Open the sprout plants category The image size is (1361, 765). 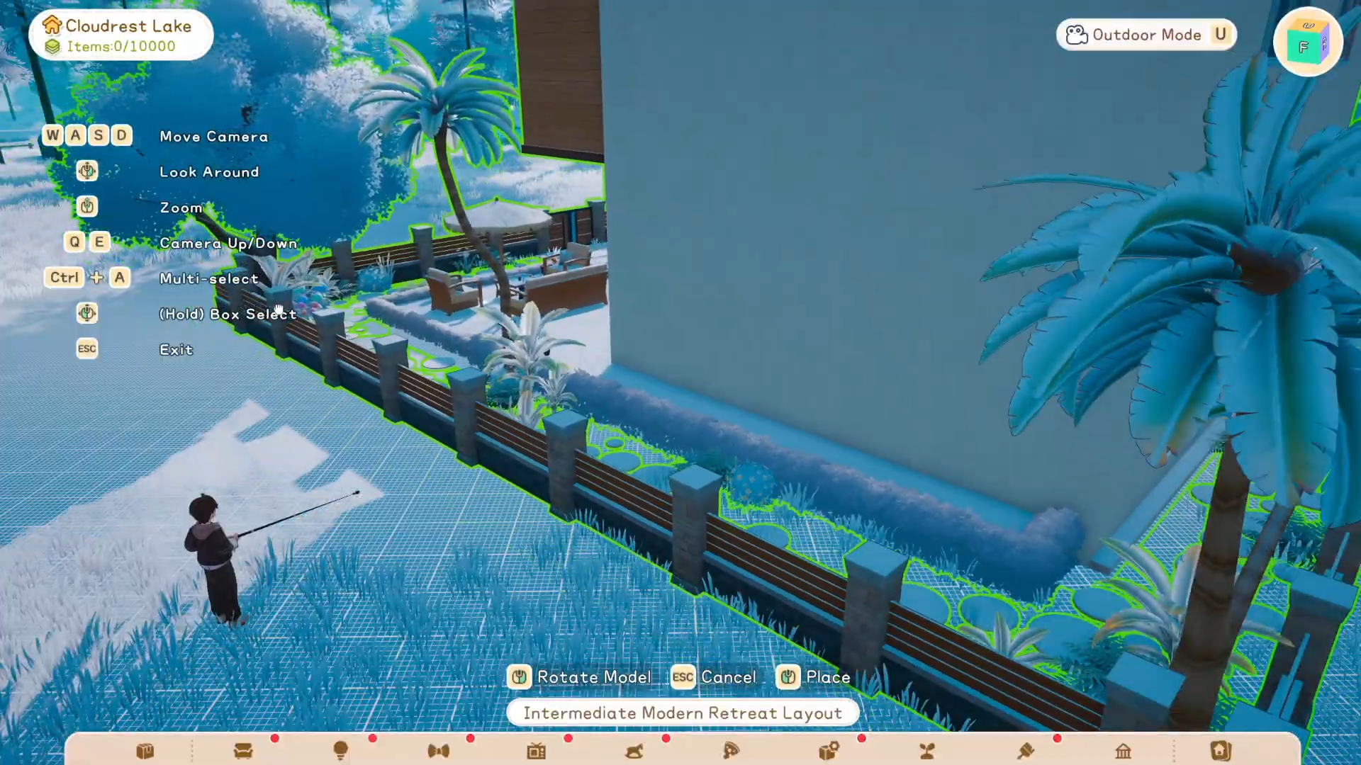coord(927,751)
